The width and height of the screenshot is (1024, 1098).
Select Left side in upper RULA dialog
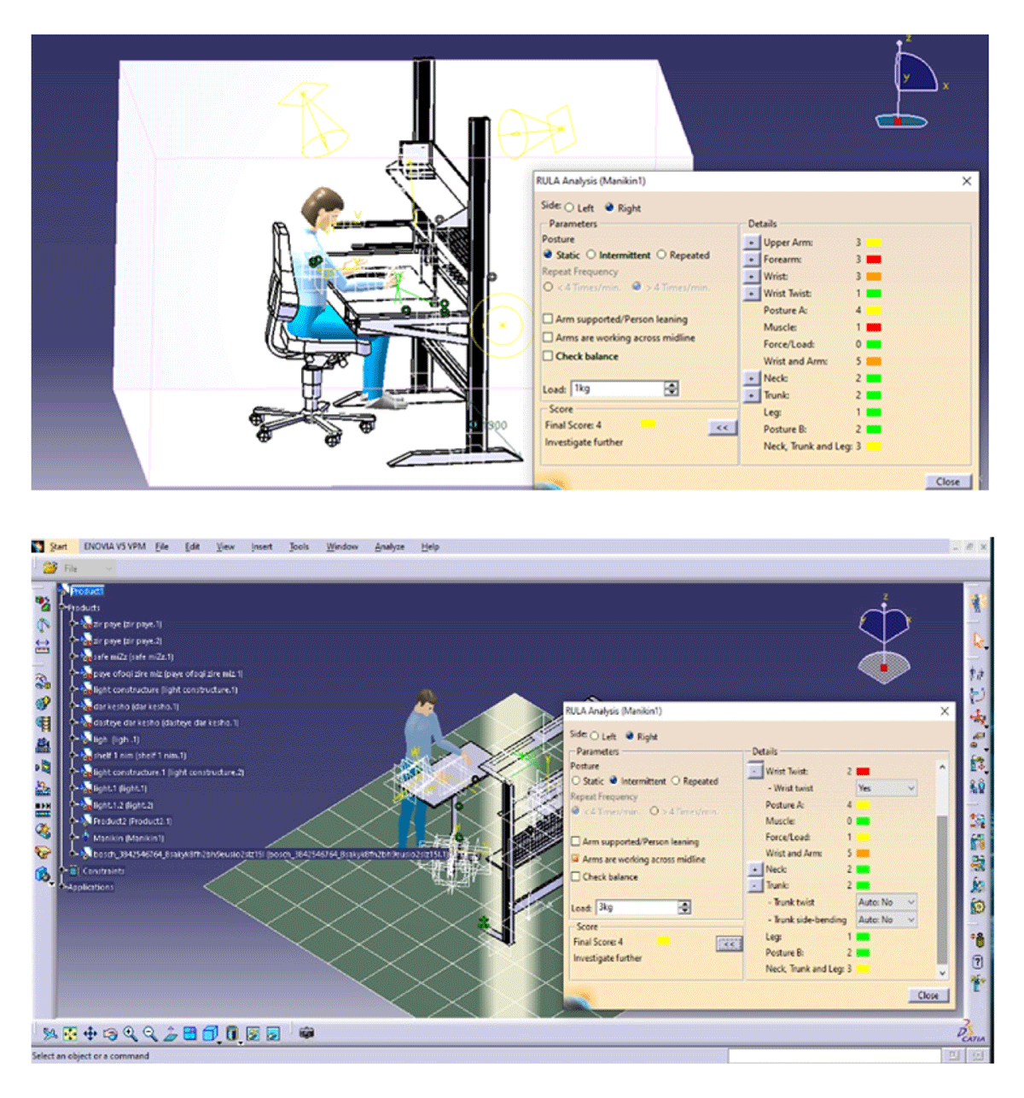pyautogui.click(x=569, y=207)
